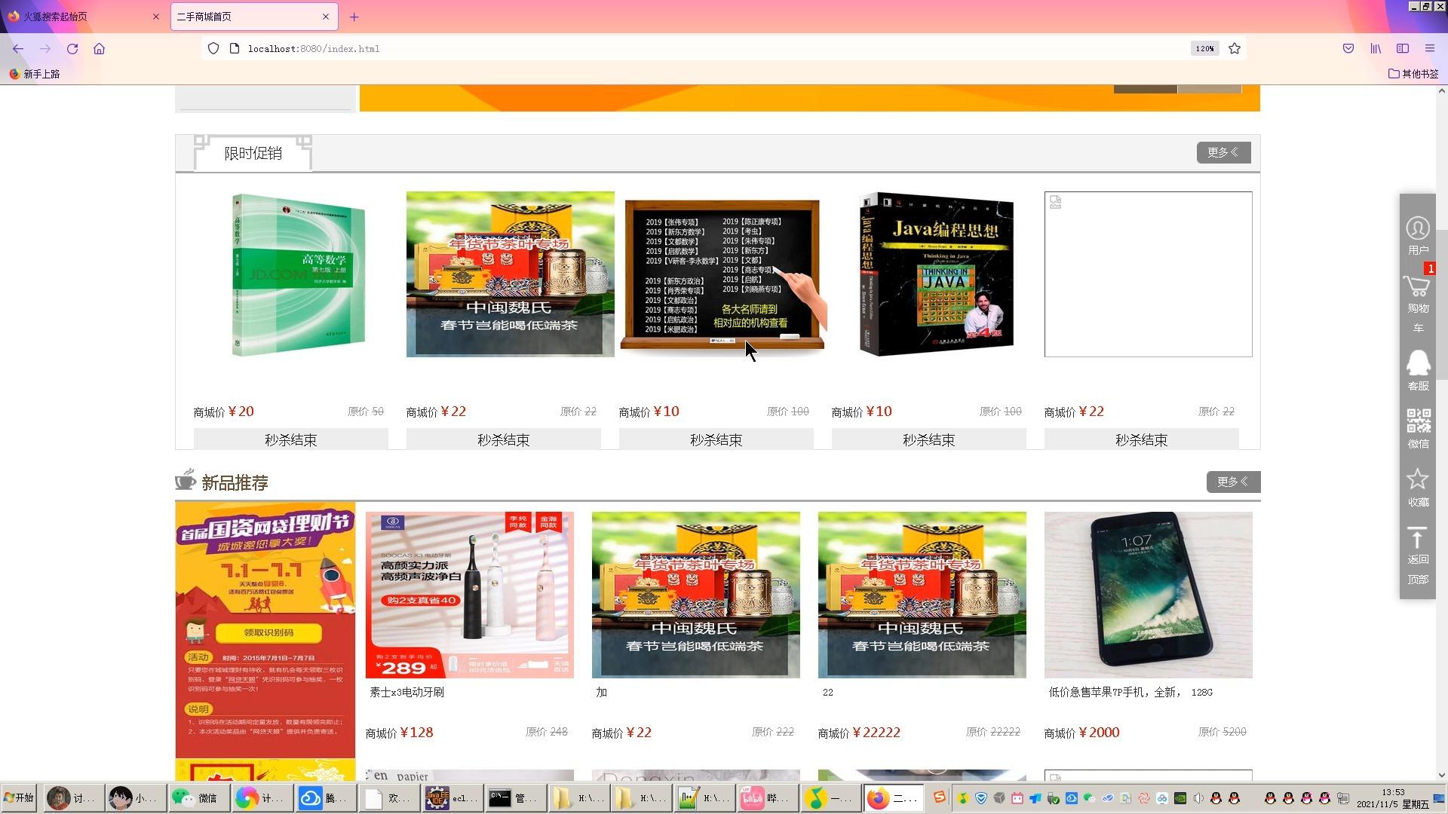Open the 新手上路 bookmark
1448x814 pixels.
(35, 74)
